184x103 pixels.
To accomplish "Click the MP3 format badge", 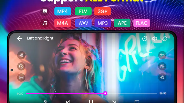I will [103, 23].
